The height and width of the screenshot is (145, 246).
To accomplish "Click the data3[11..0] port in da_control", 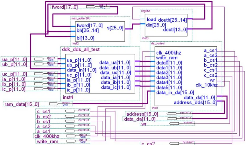I will pos(169,78).
